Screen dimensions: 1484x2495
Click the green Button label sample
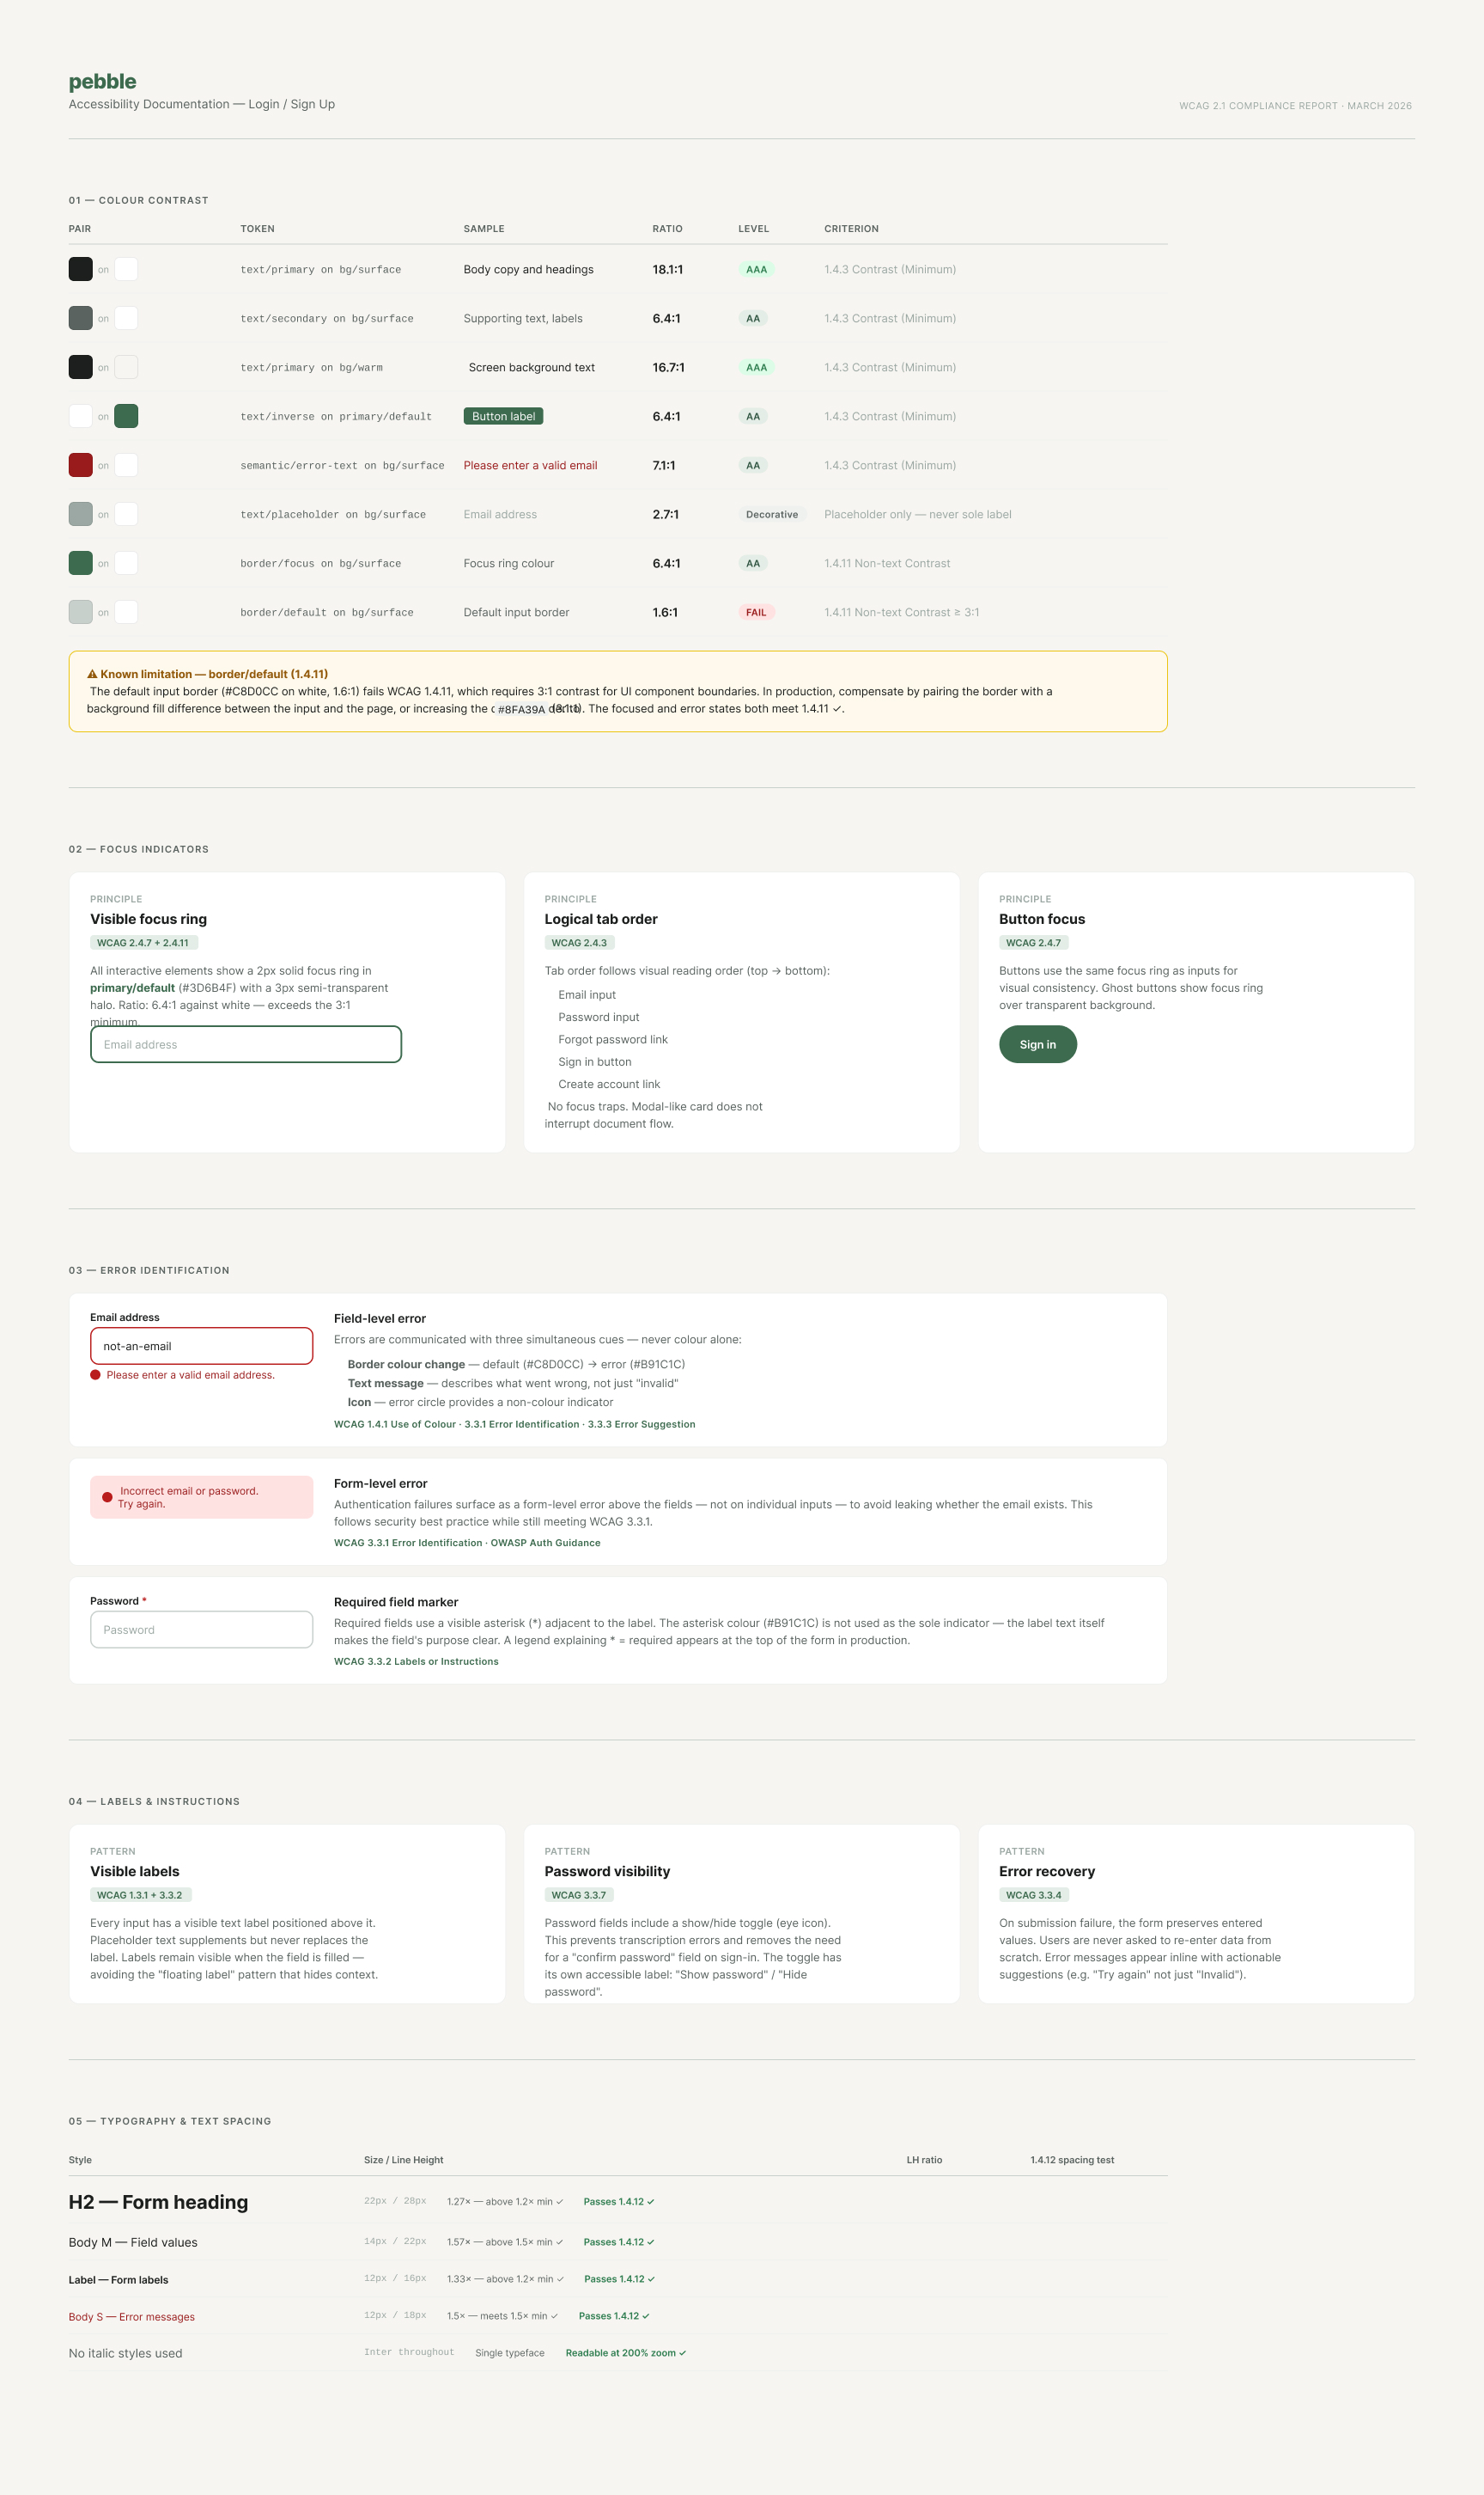pos(503,416)
